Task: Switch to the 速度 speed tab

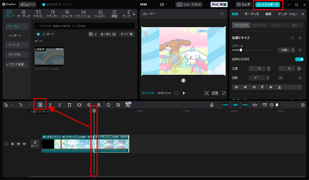Action: 268,14
